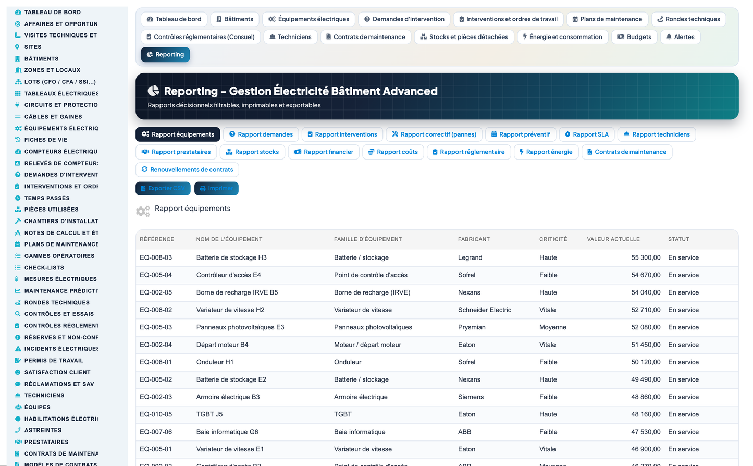Screen dimensions: 753x466
Task: Click the Incidents électriques warning triangle icon
Action: pos(18,349)
